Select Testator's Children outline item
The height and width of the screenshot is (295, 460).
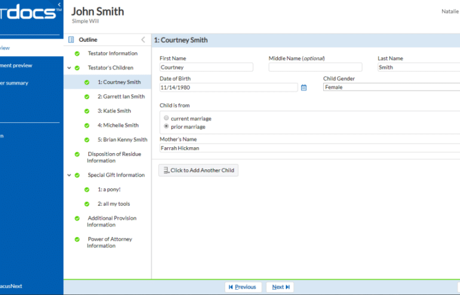coord(111,67)
